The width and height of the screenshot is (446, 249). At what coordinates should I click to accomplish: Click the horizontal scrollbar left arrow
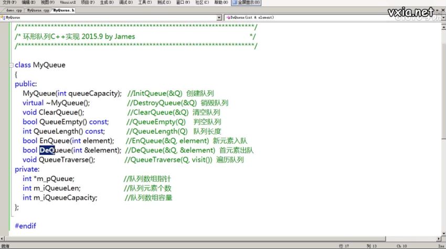pos(3,239)
